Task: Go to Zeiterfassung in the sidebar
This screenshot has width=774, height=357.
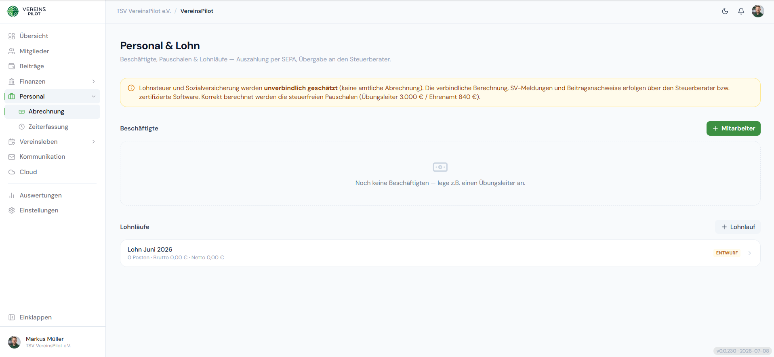Action: pos(53,127)
